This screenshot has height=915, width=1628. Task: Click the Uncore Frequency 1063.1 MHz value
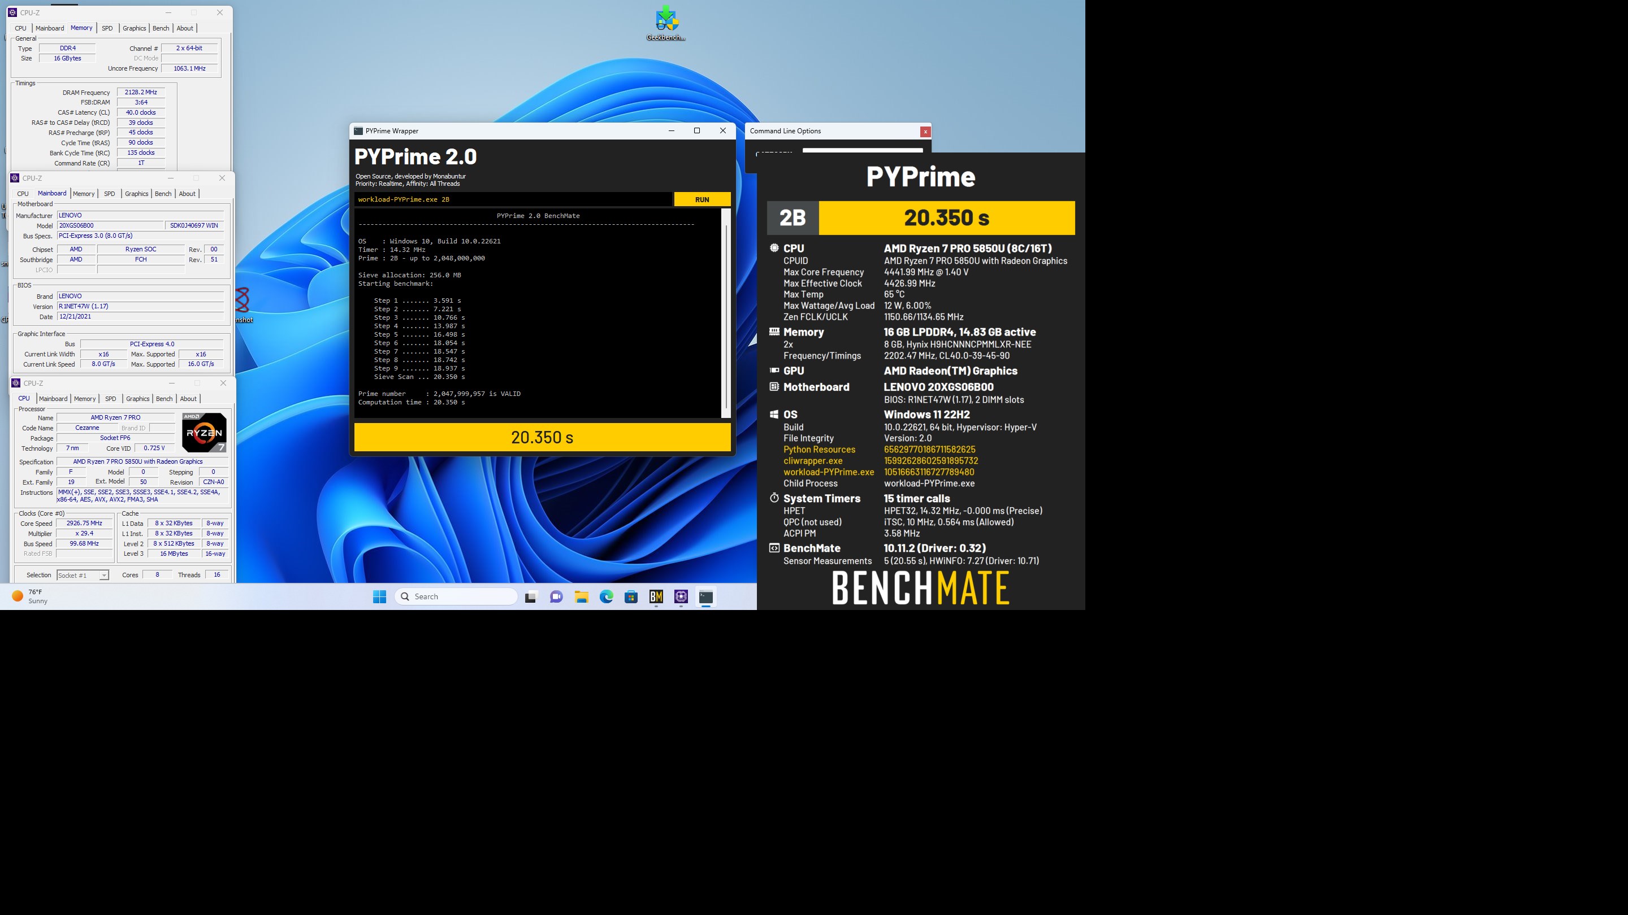[x=189, y=68]
